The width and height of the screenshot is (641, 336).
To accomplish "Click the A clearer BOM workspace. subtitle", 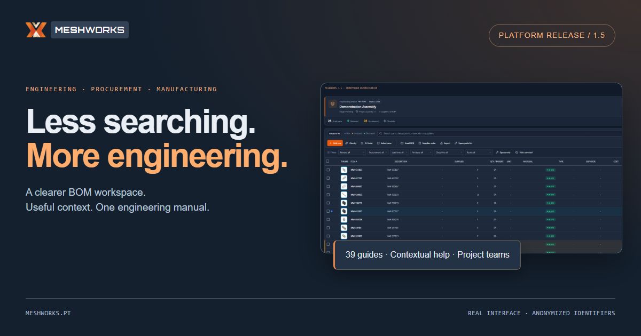I will tap(85, 192).
